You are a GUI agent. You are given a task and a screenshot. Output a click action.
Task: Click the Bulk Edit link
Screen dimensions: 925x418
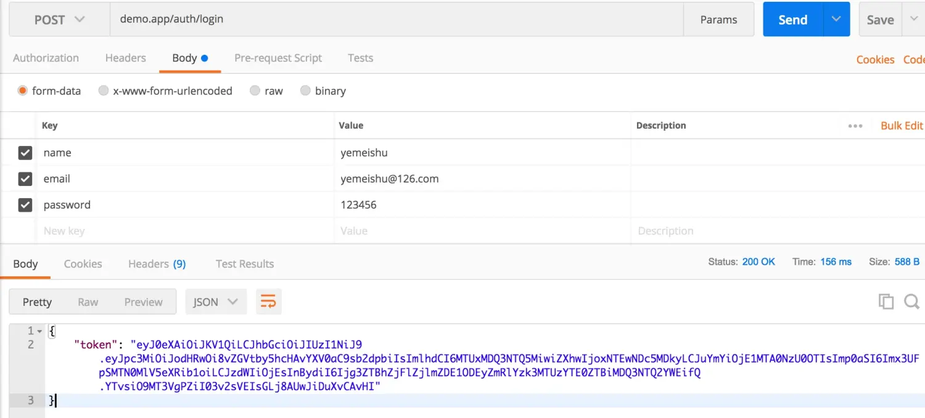tap(902, 126)
